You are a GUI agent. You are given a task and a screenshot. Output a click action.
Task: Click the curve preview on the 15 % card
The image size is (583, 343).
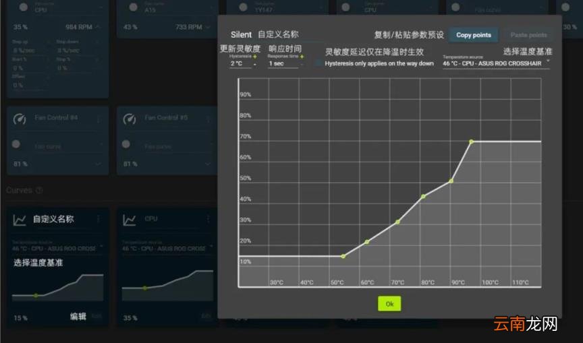[x=57, y=287]
